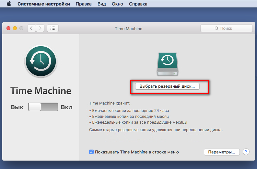257x169 pixels.
Task: Go back with the left arrow button
Action: tap(31, 28)
